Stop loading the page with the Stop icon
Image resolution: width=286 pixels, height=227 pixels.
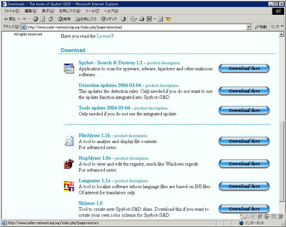coord(35,19)
